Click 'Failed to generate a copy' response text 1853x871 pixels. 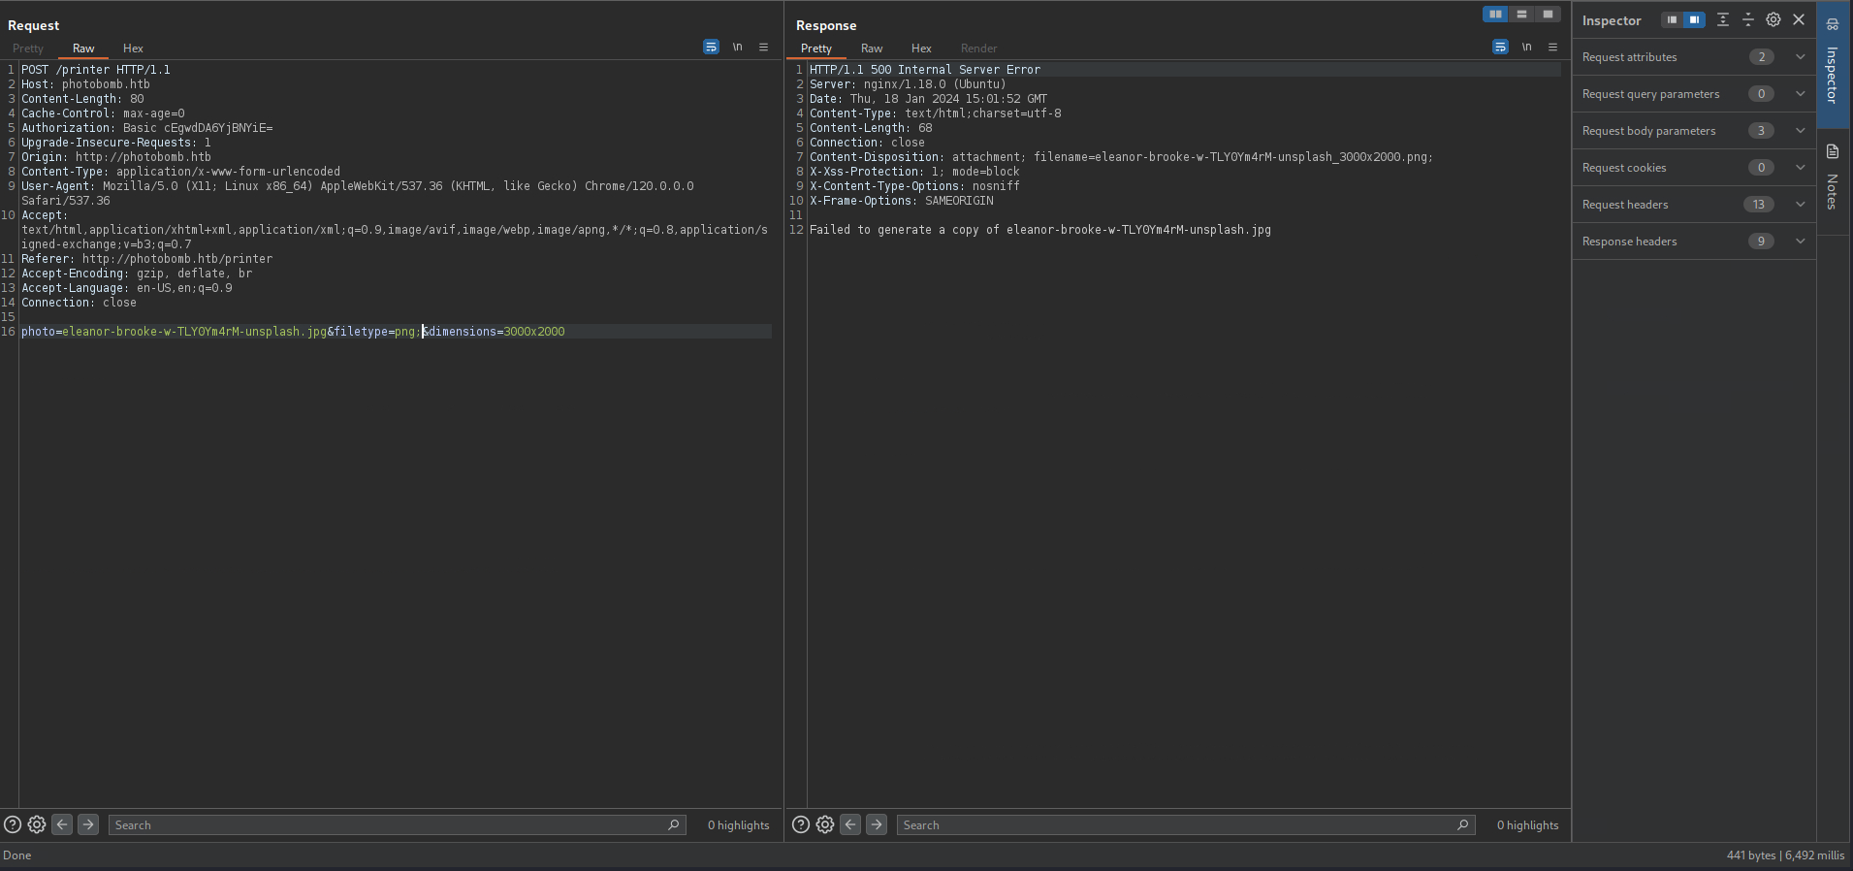point(1040,230)
